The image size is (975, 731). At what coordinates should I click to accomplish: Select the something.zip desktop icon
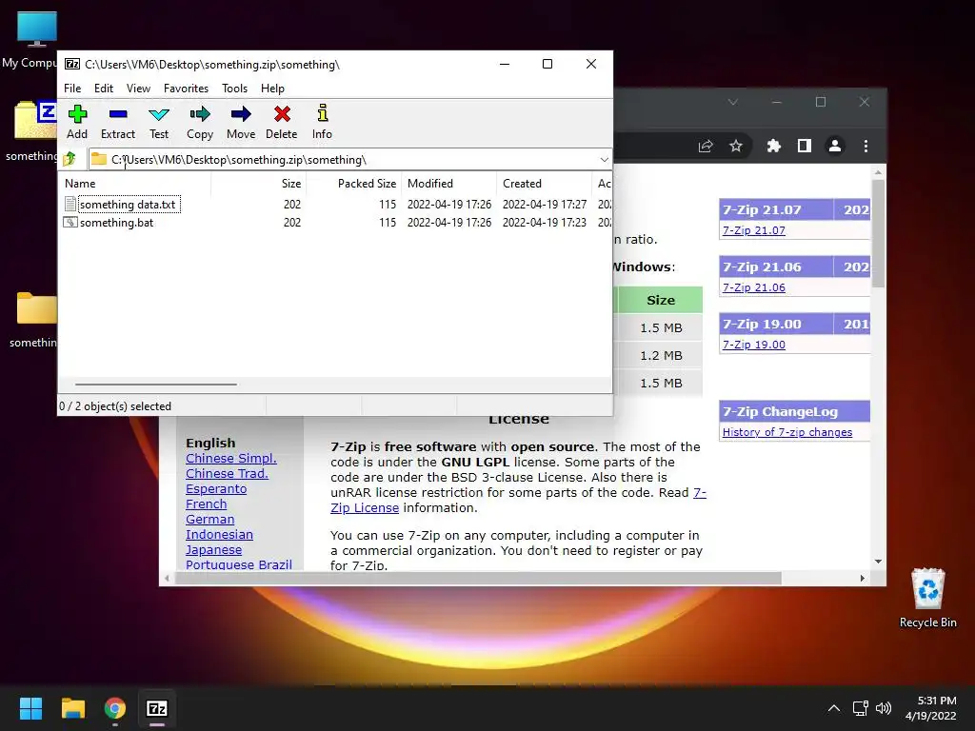(x=31, y=130)
